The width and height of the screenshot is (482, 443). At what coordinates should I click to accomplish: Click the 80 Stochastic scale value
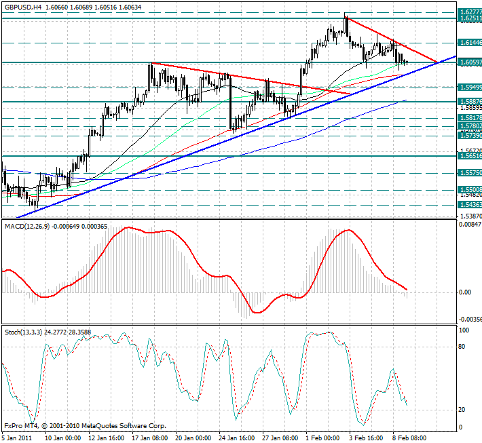(462, 347)
